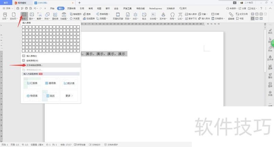Click the Share (分享) button

click(x=242, y=8)
